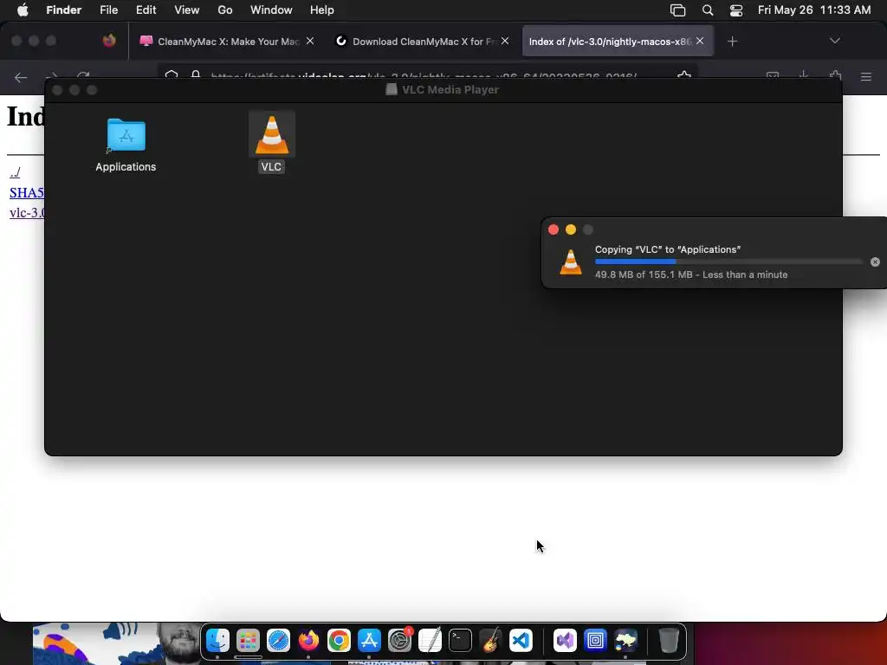The height and width of the screenshot is (665, 887).
Task: Open the View menu
Action: [x=187, y=10]
